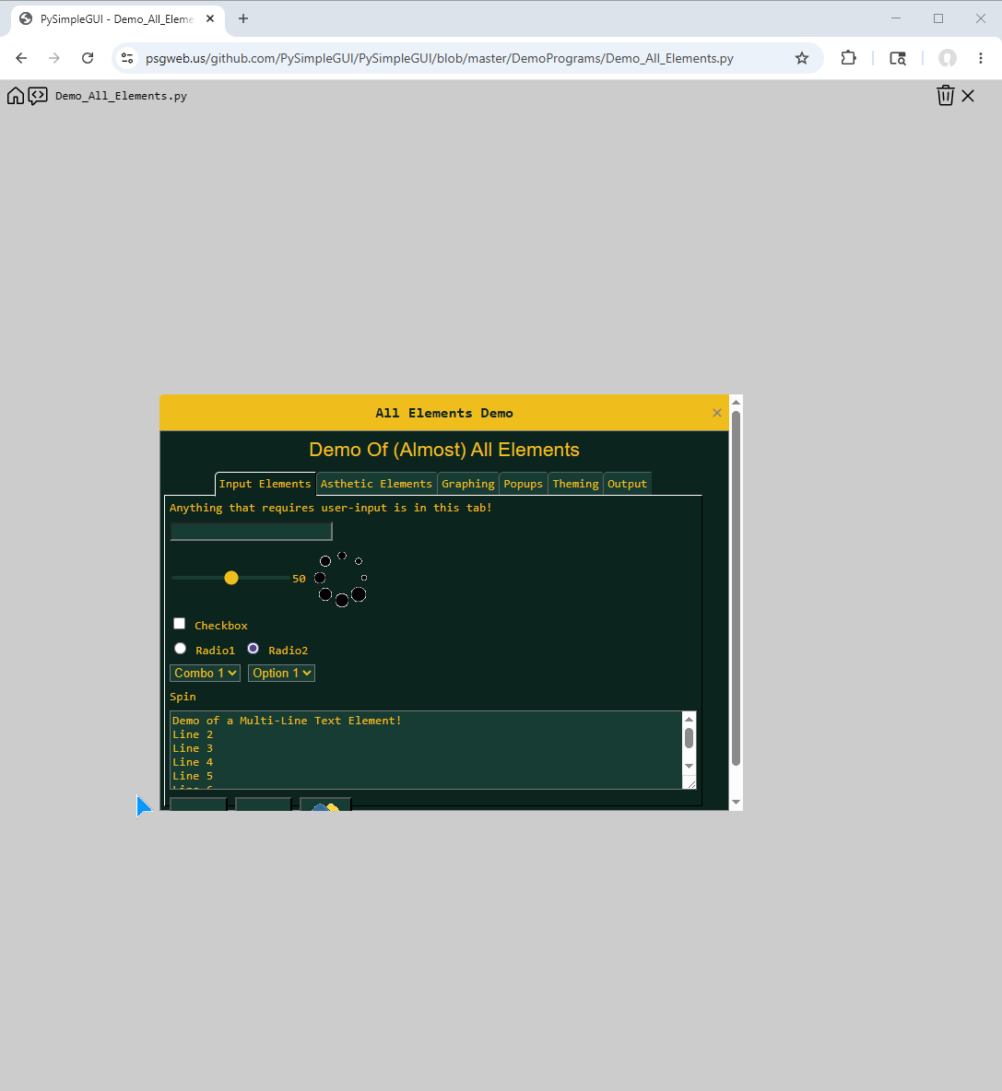Screen dimensions: 1002x1091
Task: Open the source code view icon
Action: click(x=38, y=95)
